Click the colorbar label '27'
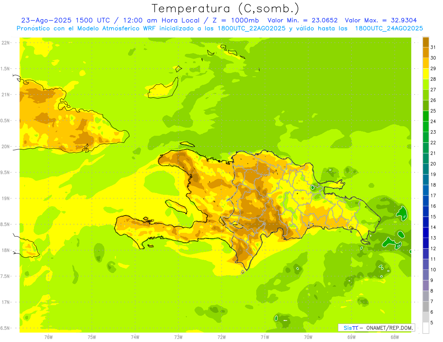Screen dimensions: 443x342 coord(433,90)
